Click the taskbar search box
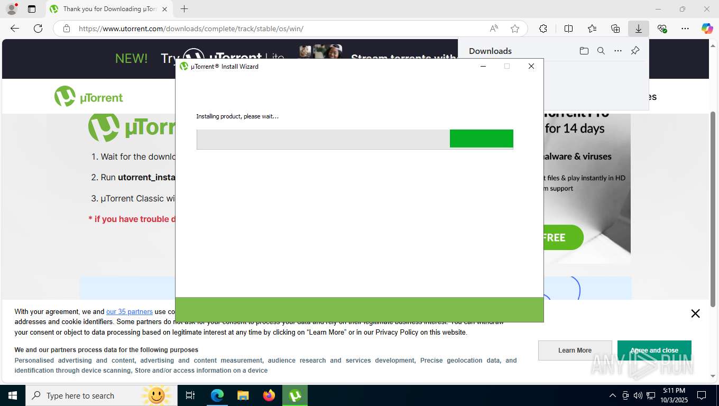The image size is (719, 406). point(101,395)
